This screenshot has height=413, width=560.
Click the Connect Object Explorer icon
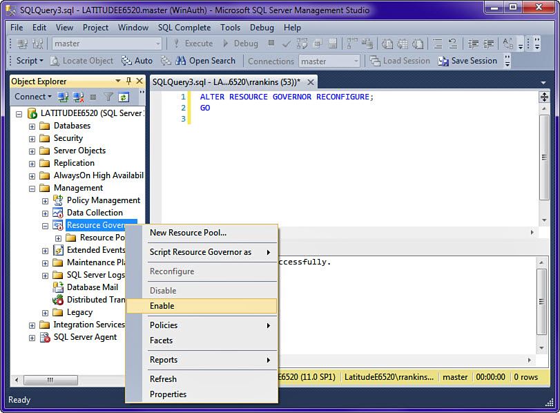[63, 97]
